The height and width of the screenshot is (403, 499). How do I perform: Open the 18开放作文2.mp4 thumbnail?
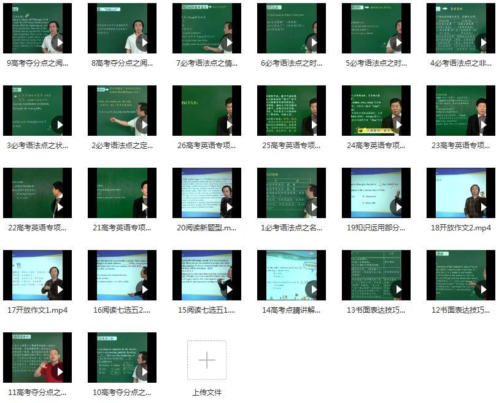[460, 193]
